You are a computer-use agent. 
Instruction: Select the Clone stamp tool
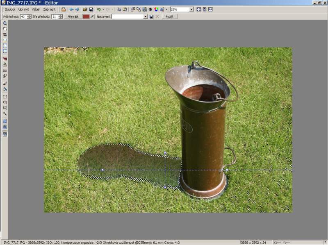pyautogui.click(x=5, y=64)
